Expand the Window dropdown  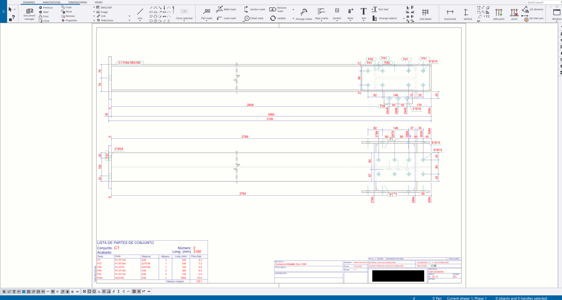(557, 21)
